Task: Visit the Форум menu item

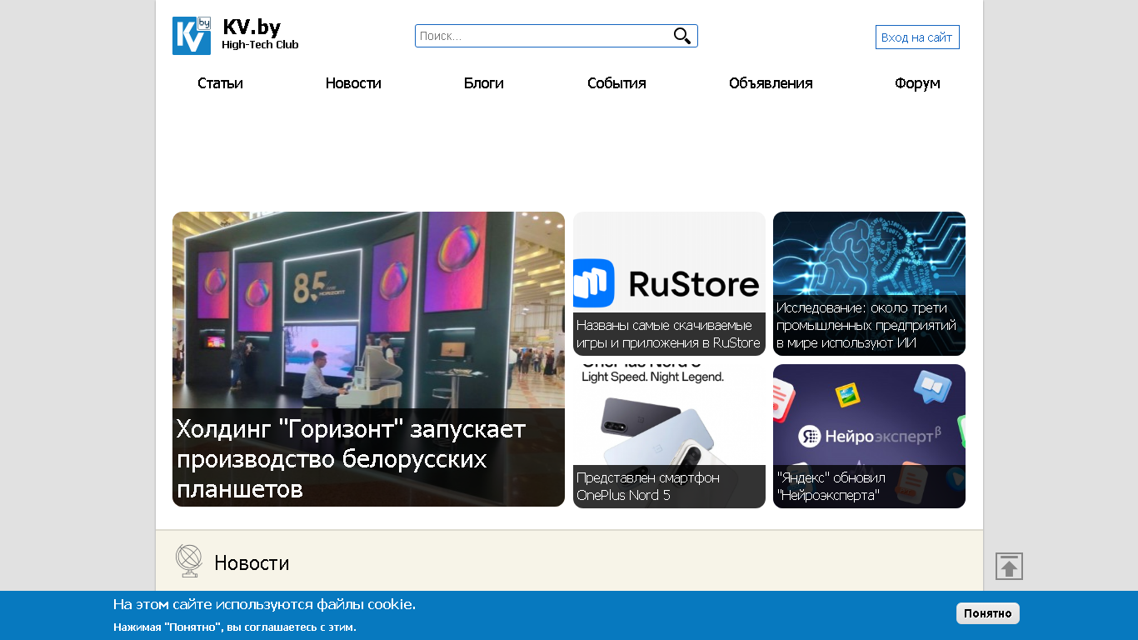Action: [917, 83]
